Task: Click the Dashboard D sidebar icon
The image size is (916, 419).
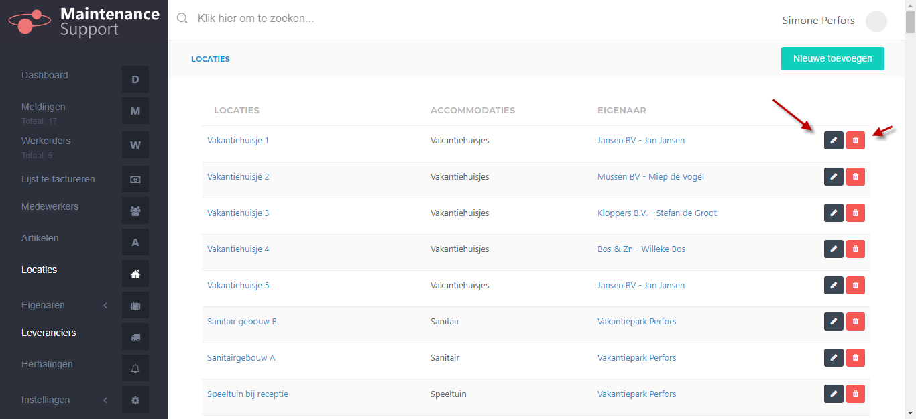Action: (135, 79)
